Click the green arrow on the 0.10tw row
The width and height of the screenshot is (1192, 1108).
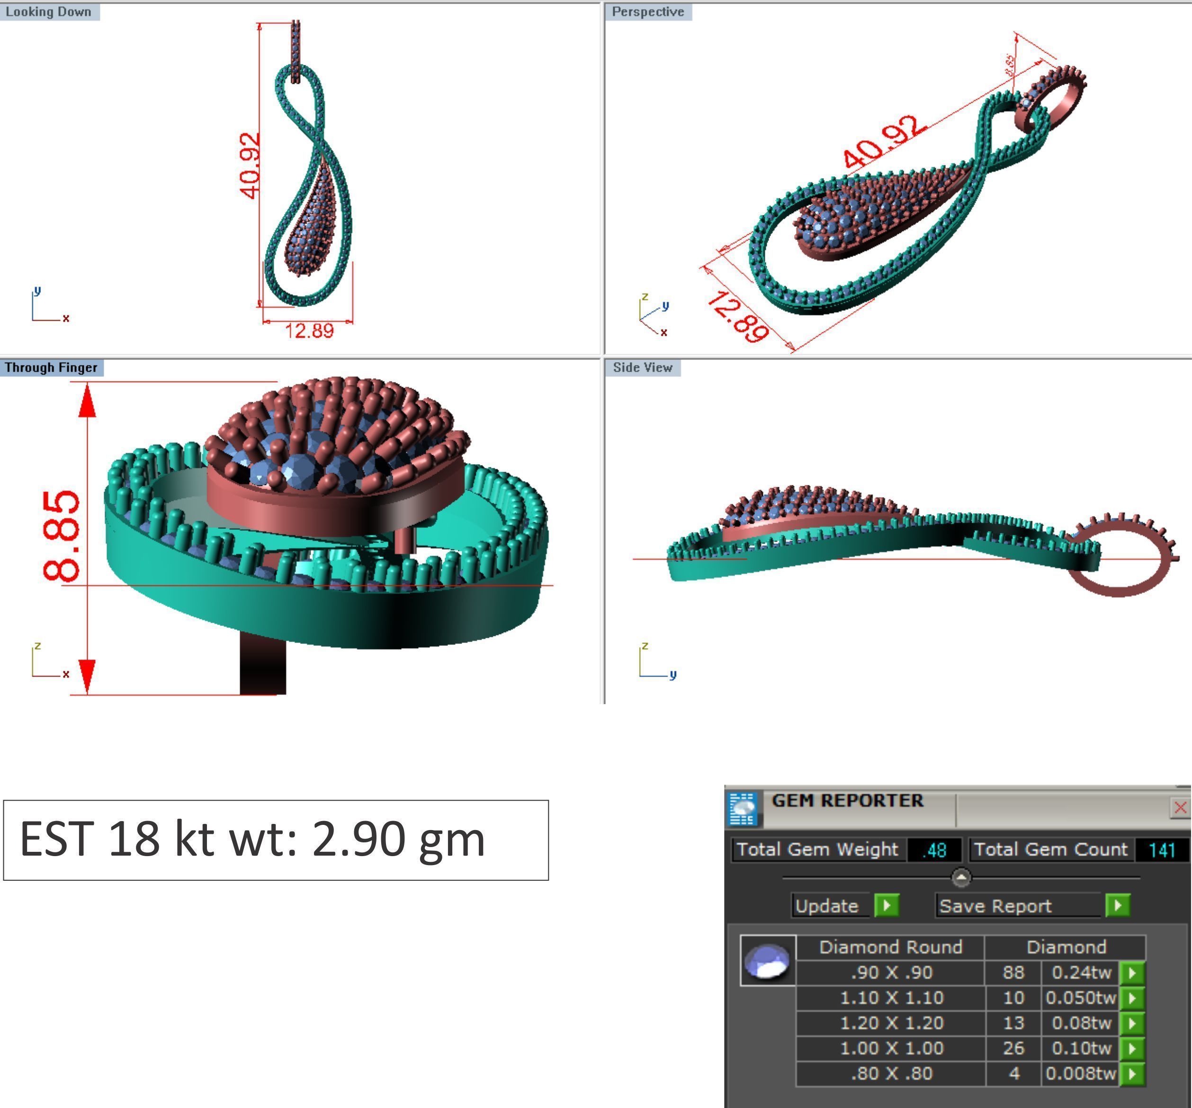1133,1048
